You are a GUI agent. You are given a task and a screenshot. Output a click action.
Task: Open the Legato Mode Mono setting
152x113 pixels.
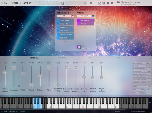pos(142,63)
